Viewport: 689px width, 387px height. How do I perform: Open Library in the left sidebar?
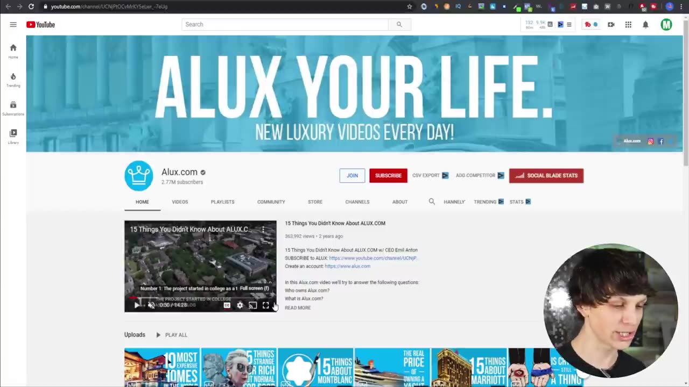click(13, 137)
